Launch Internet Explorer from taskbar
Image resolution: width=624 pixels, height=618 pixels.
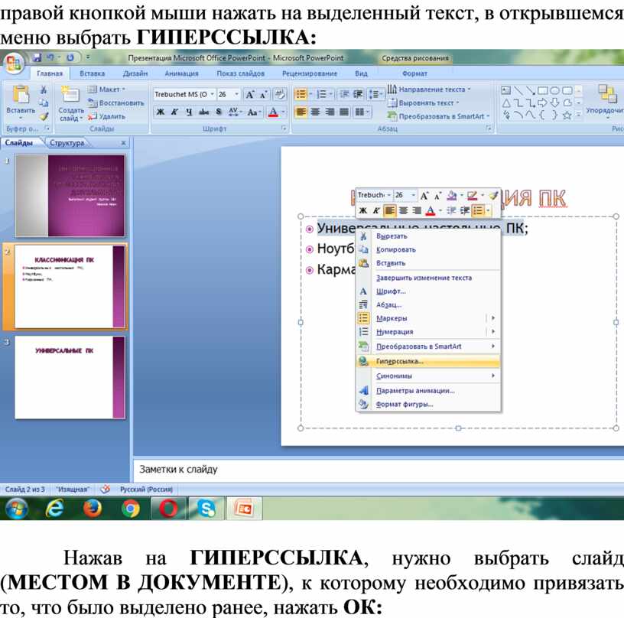[54, 508]
